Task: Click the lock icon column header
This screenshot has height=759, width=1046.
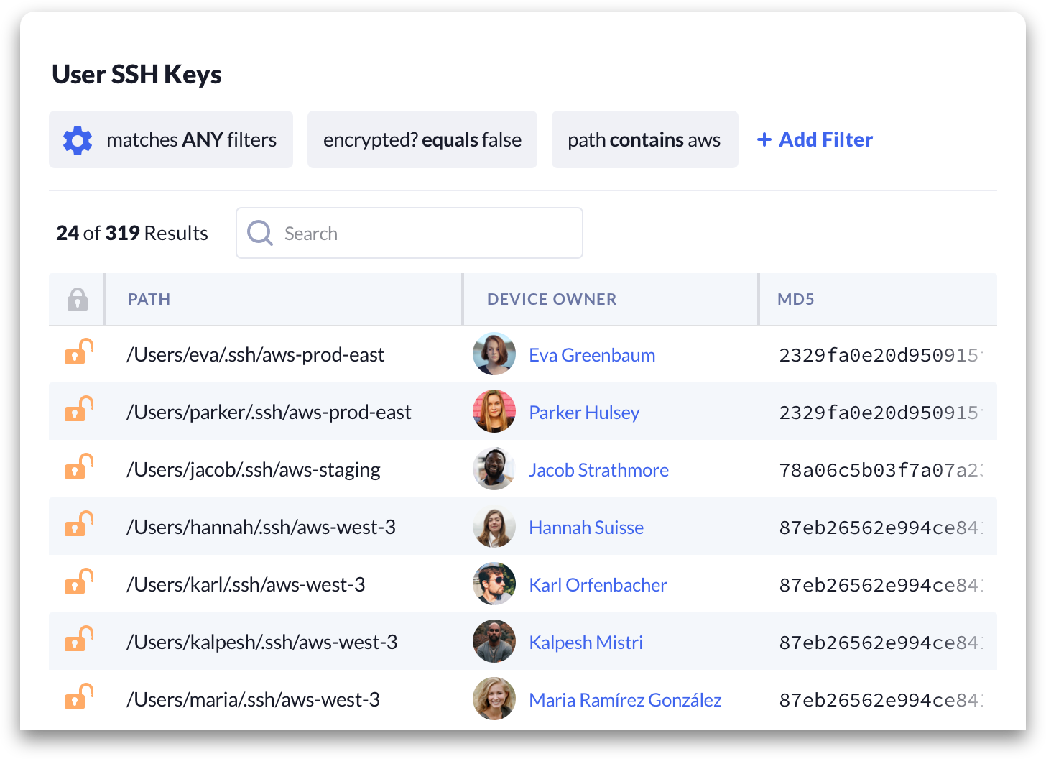Action: click(x=78, y=299)
